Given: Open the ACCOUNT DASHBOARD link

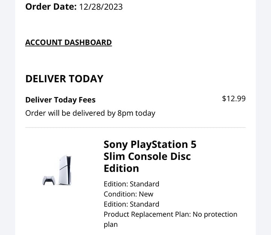Looking at the screenshot, I should [x=69, y=42].
